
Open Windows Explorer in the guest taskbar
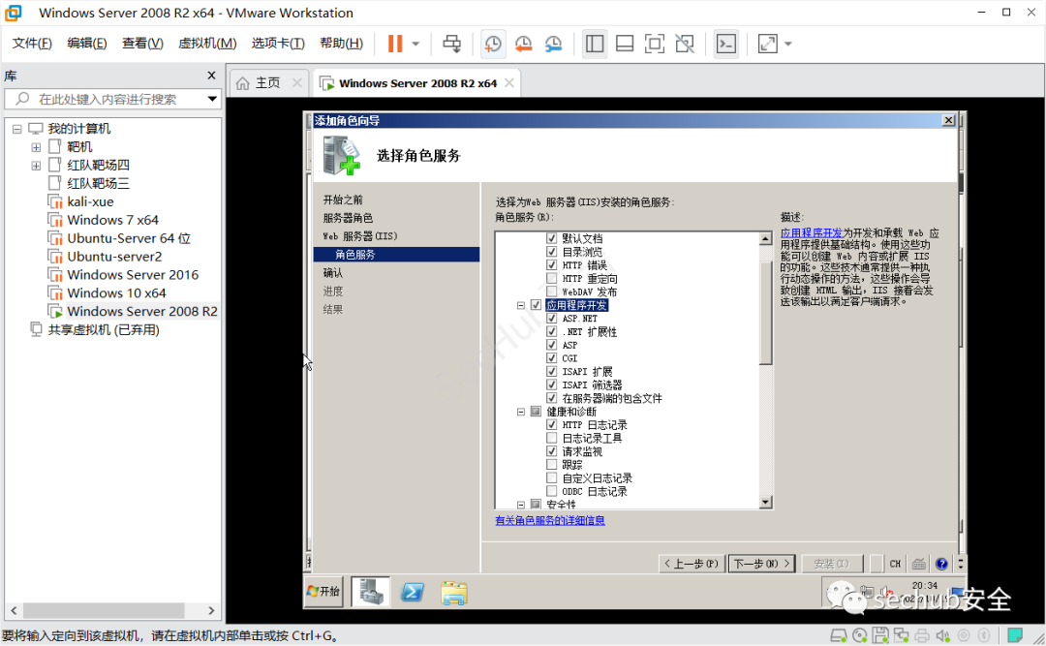(x=454, y=593)
